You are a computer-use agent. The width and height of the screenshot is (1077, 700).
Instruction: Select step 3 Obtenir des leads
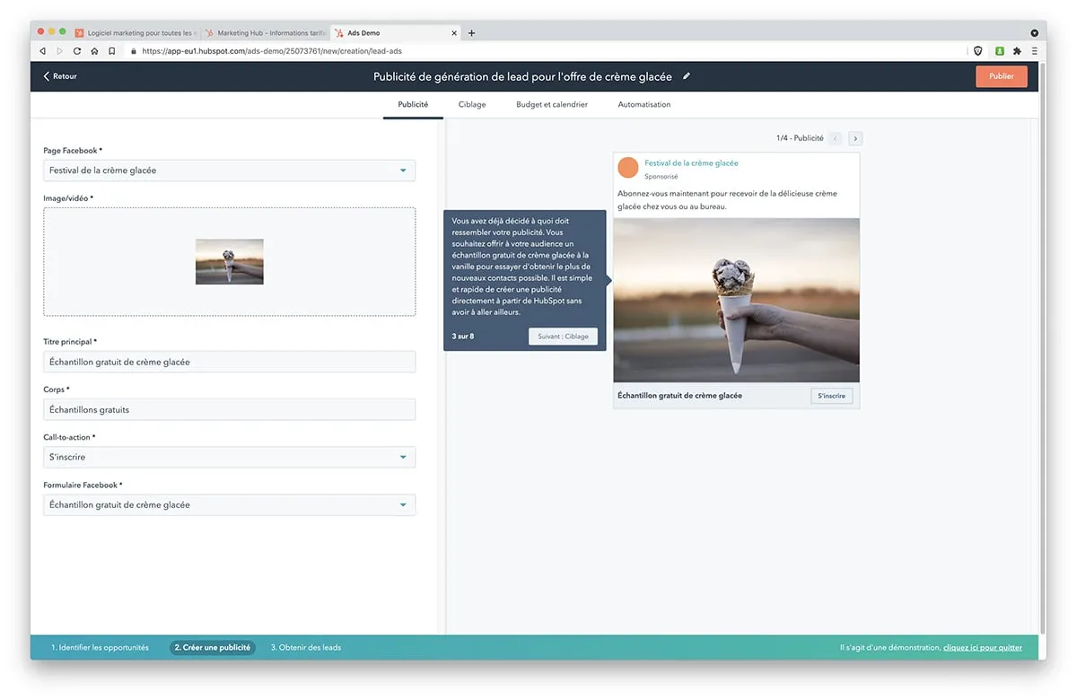(x=306, y=647)
